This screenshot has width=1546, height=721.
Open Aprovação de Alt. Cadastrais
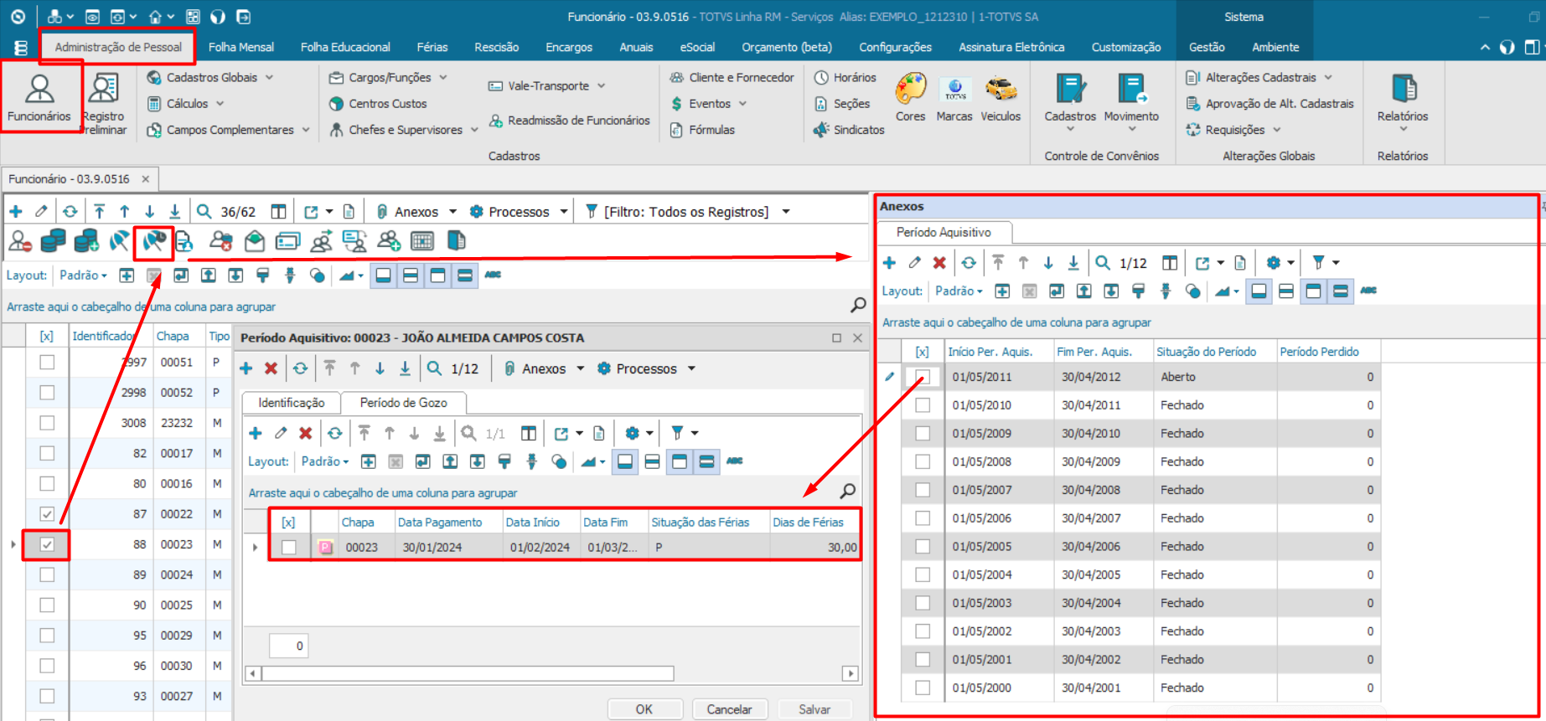1269,104
